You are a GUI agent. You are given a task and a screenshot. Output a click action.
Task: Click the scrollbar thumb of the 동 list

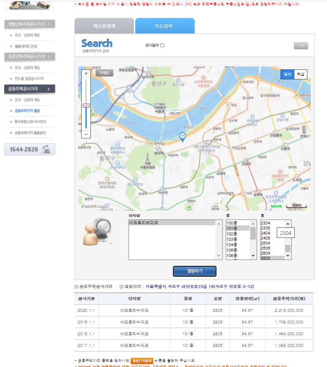[x=253, y=233]
